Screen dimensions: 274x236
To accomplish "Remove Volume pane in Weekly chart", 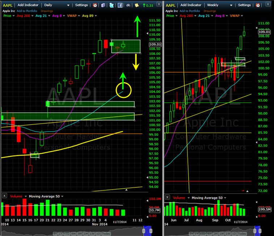I will pos(167,197).
